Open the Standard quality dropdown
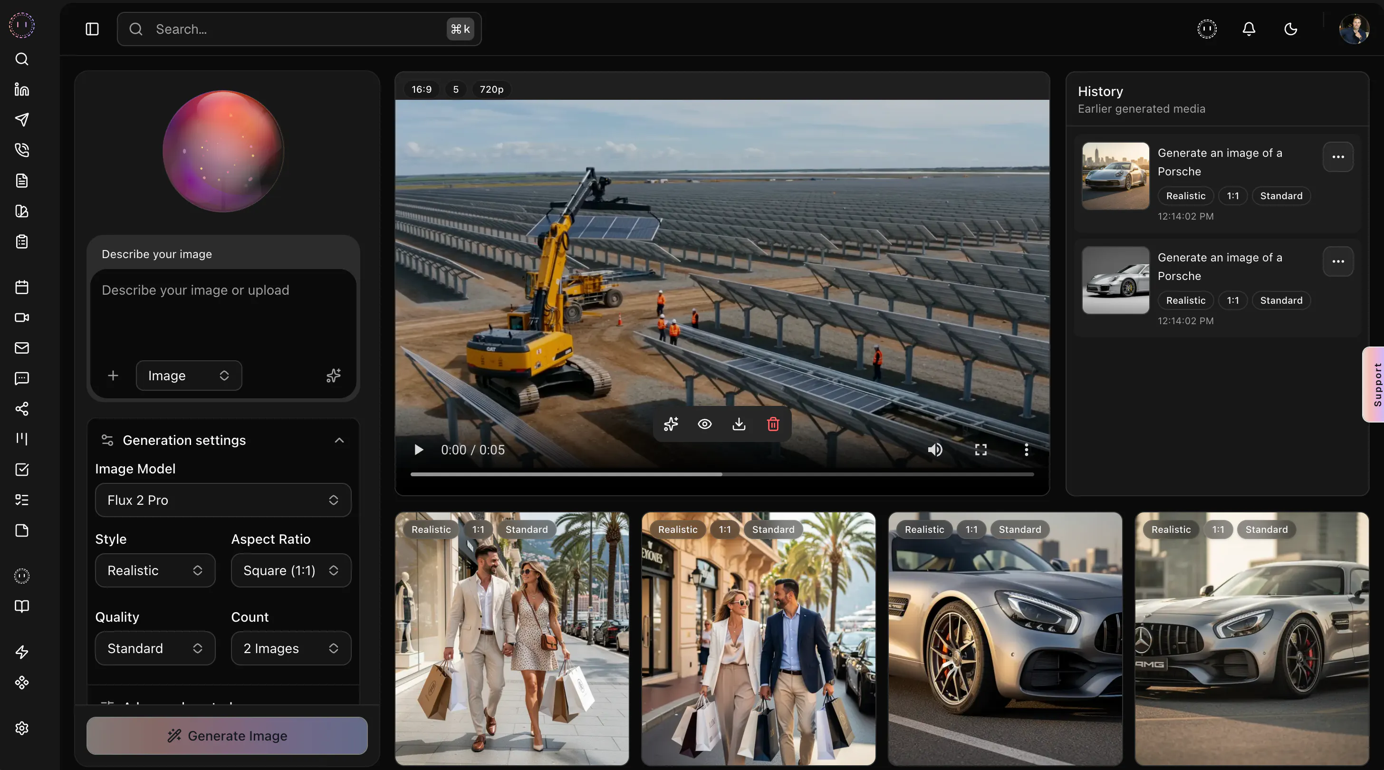1384x770 pixels. coord(155,649)
